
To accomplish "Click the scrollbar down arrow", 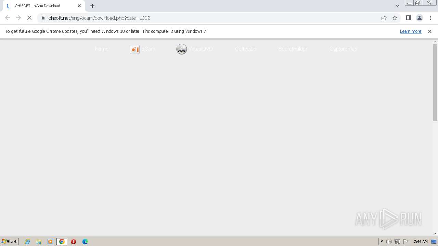I will point(435,234).
